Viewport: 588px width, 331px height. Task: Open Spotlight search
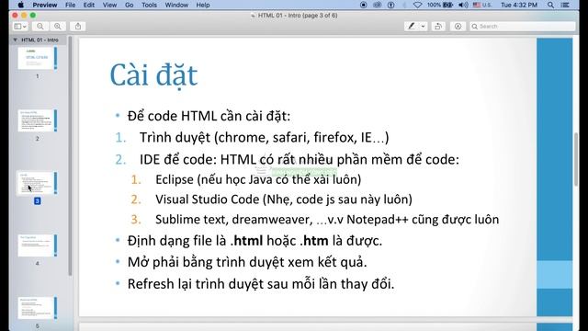click(550, 5)
